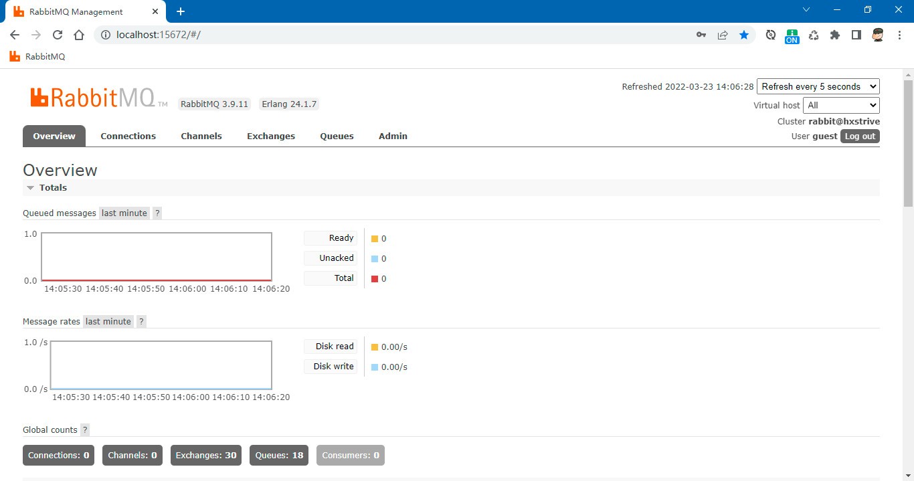Toggle the bookmark star for this page
This screenshot has width=914, height=481.
pos(744,35)
